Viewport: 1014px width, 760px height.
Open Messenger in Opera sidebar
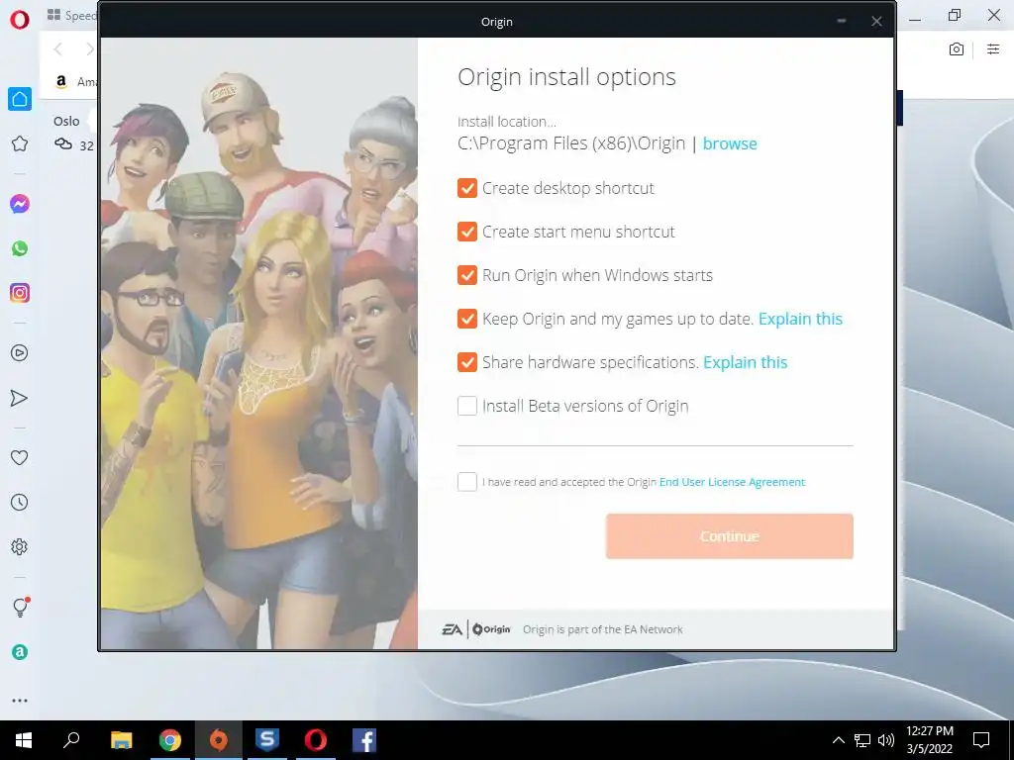pyautogui.click(x=20, y=204)
